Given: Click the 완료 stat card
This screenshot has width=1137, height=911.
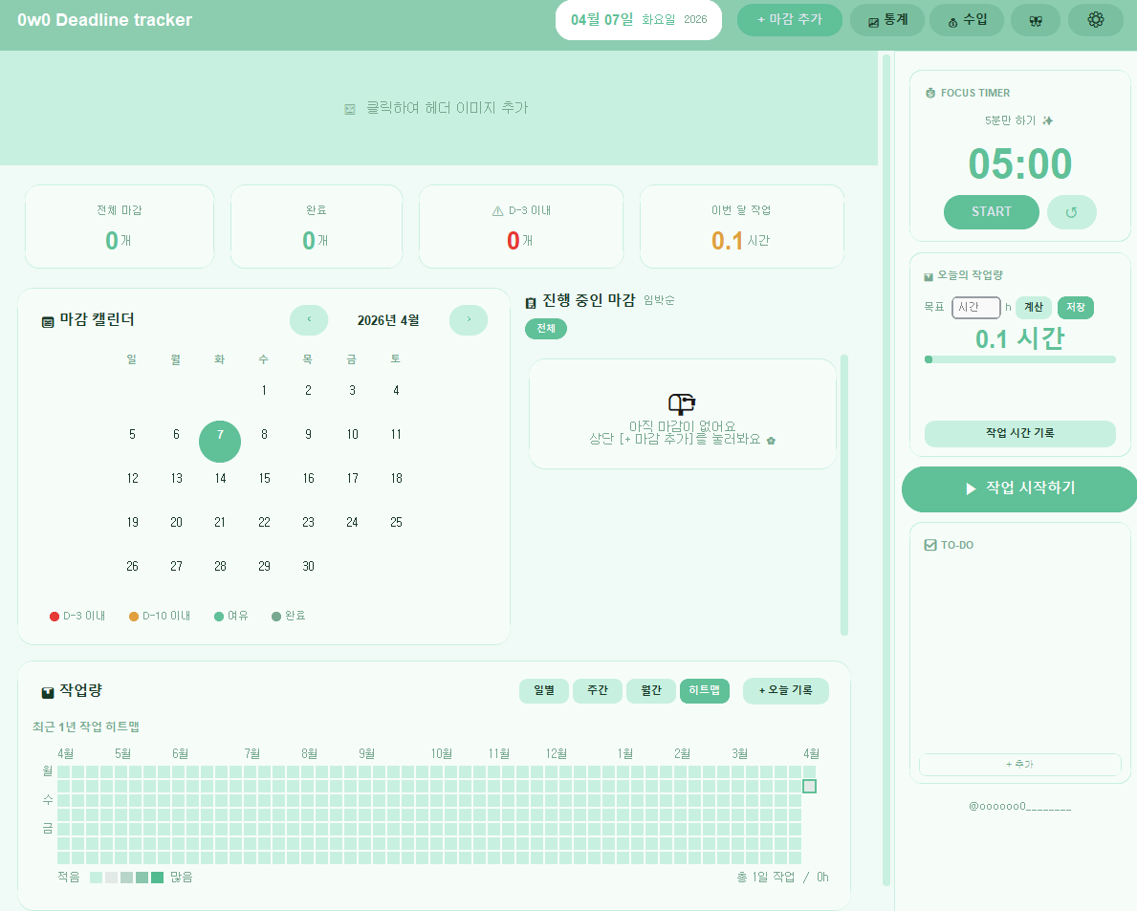Looking at the screenshot, I should (x=317, y=227).
